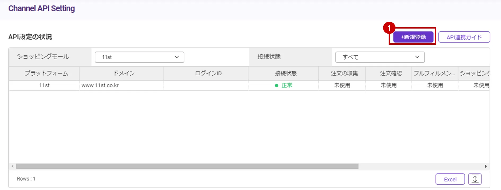Click the horizontal scrollbar left arrow
The image size is (501, 190).
click(x=12, y=166)
